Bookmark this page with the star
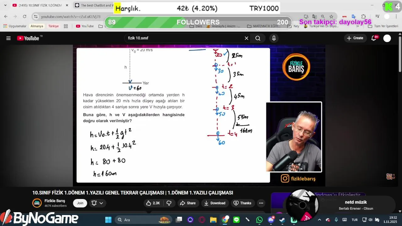 coord(331,17)
